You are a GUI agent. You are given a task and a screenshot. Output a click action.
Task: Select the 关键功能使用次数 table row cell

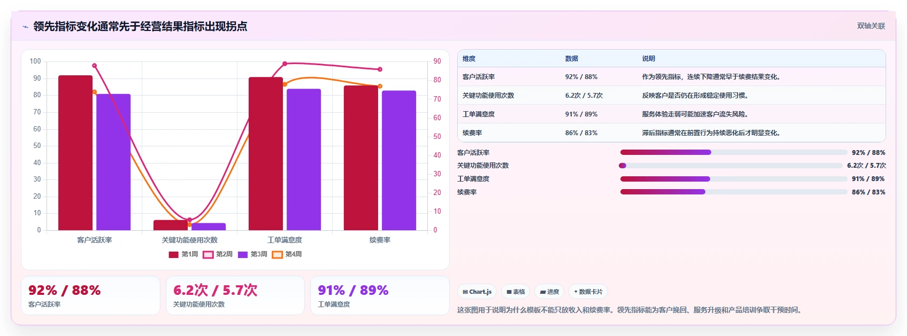point(488,96)
